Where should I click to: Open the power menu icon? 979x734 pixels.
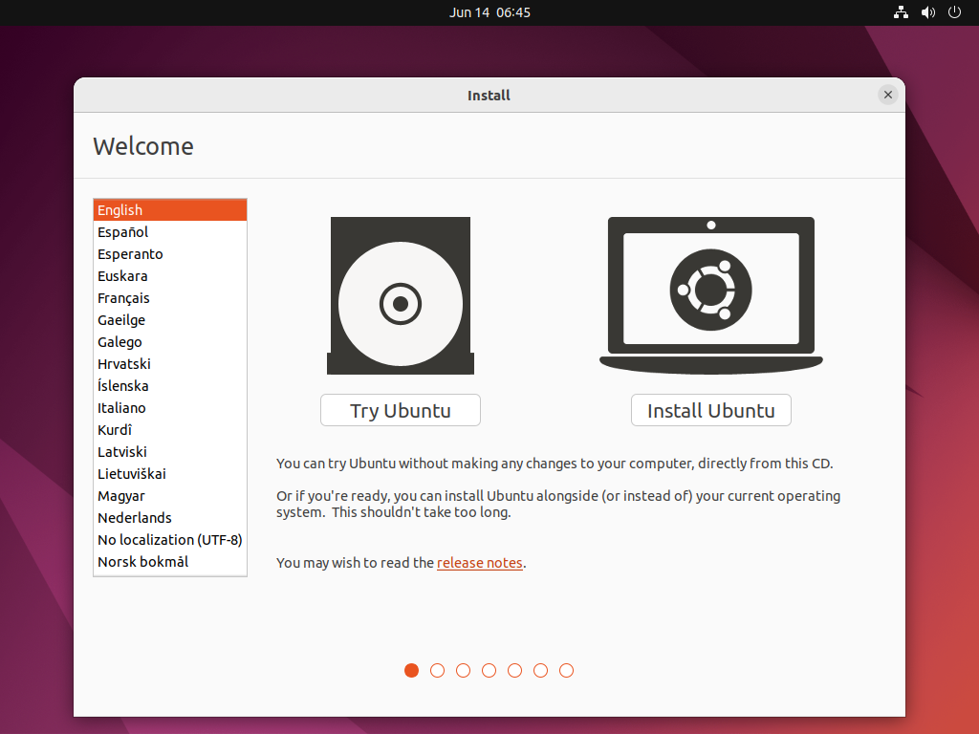point(954,12)
